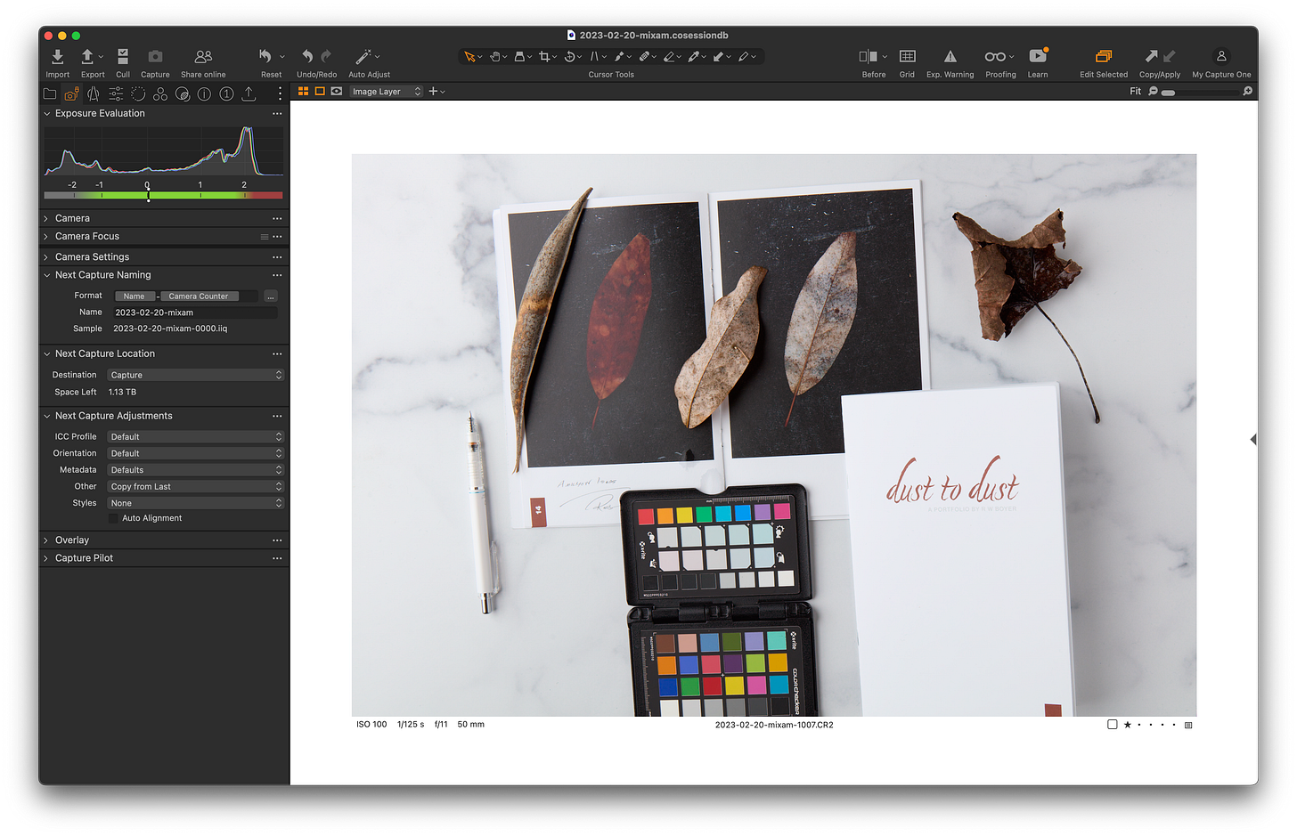Screen dimensions: 1297x836
Task: Switch to the Color circles tool tab
Action: (x=160, y=93)
